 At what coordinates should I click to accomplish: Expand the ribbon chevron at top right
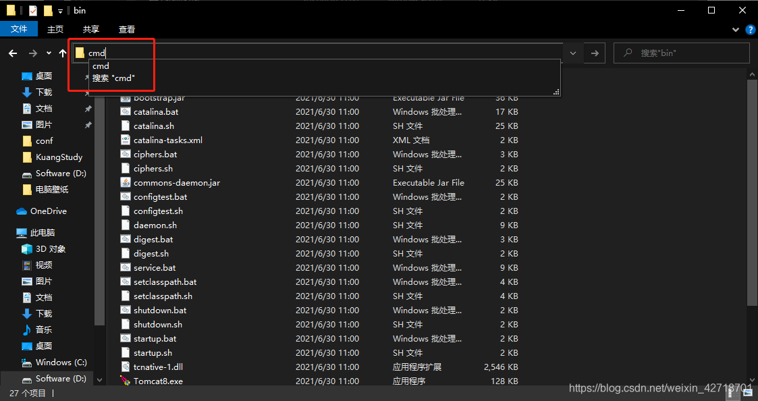735,30
